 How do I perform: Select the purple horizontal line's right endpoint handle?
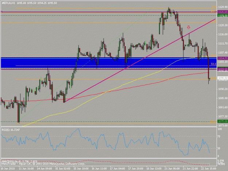coord(216,12)
